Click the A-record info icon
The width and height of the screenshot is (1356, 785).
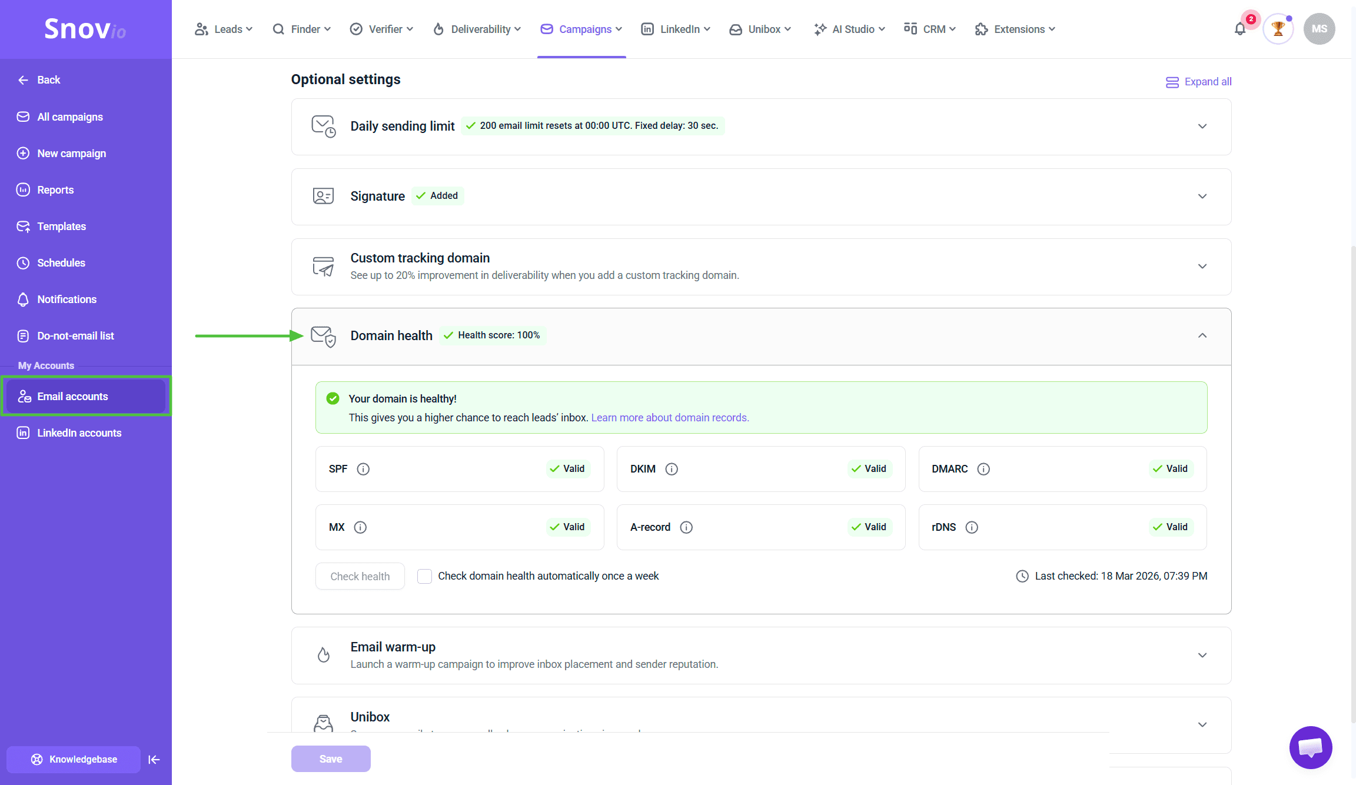[686, 527]
